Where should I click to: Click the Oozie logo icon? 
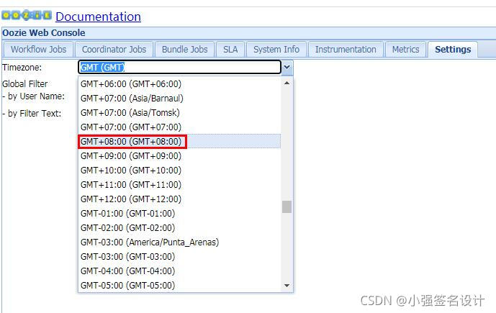[27, 15]
